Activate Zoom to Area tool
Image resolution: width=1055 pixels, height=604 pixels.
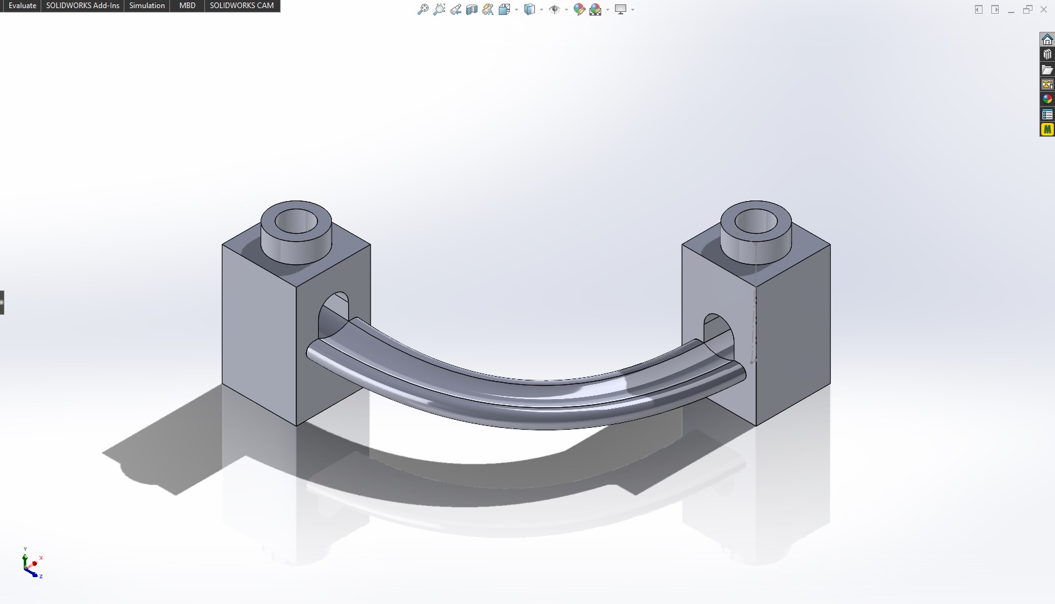(x=439, y=9)
